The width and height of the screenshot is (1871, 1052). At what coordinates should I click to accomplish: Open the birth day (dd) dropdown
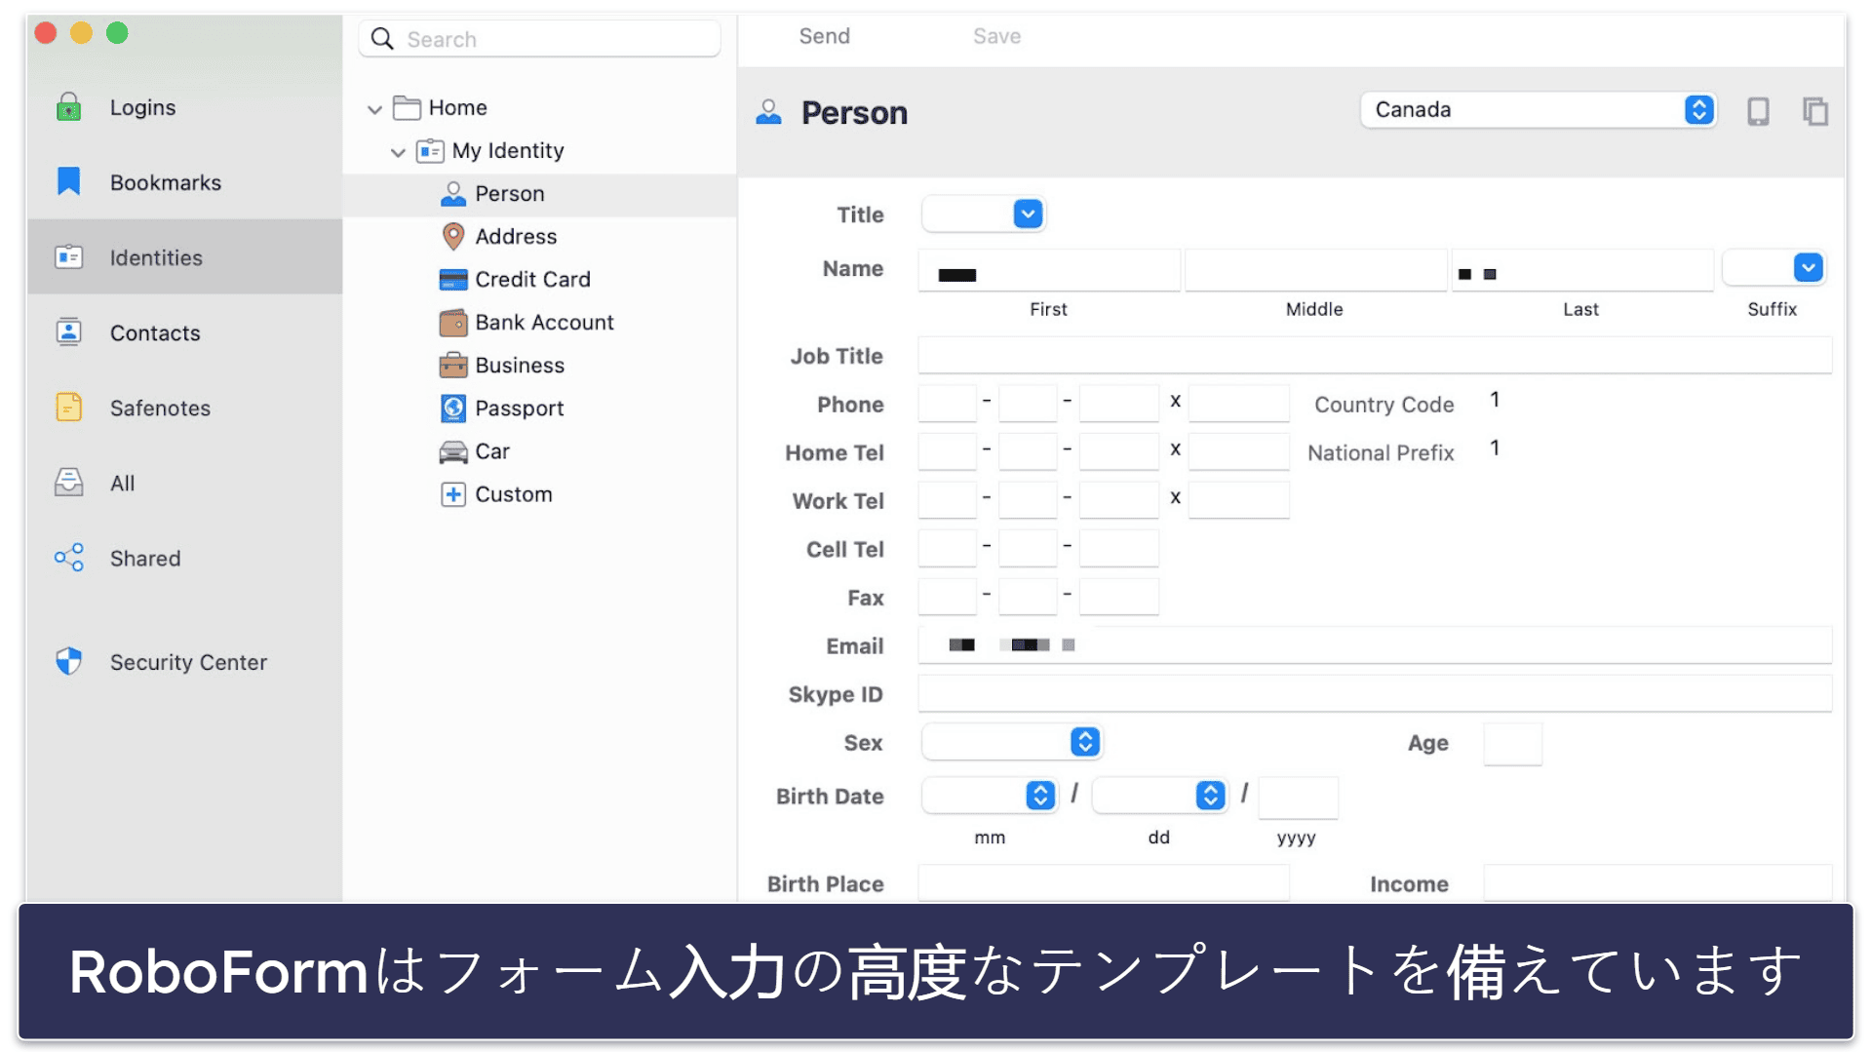point(1158,795)
